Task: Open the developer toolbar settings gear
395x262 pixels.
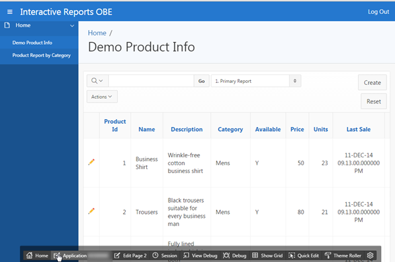Action: coord(370,255)
